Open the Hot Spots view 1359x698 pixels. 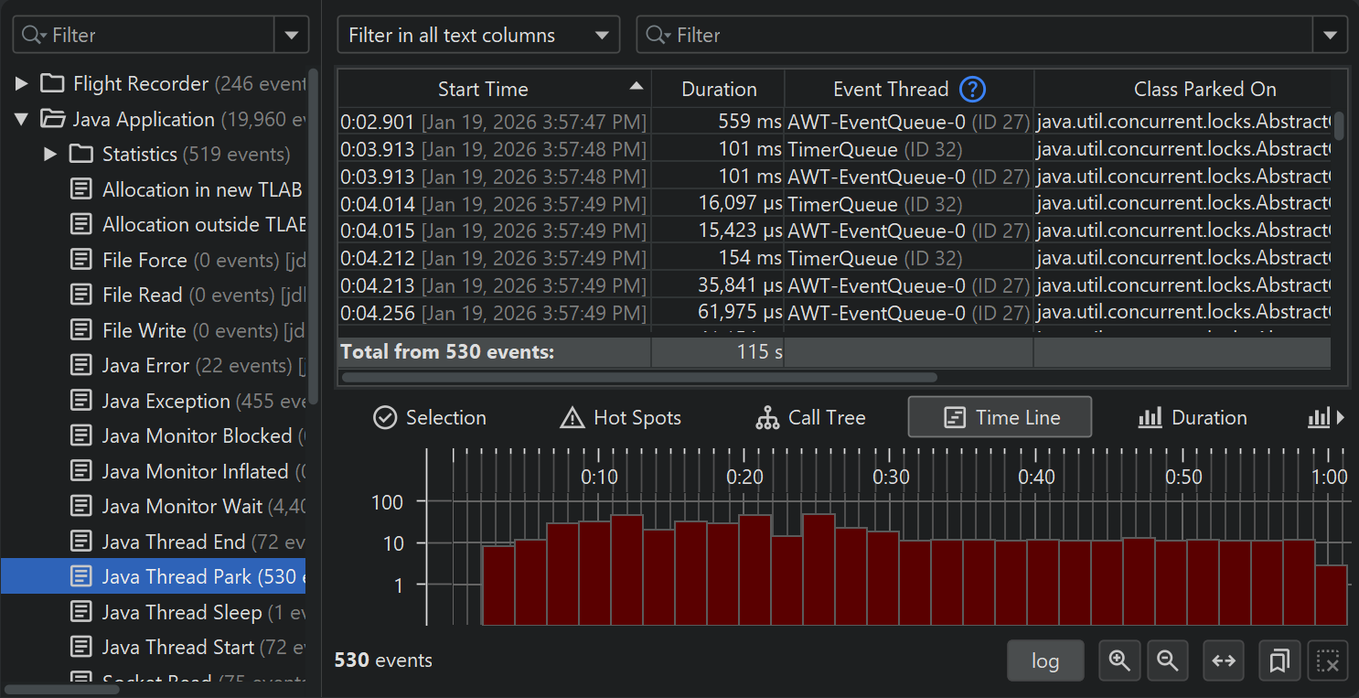621,418
